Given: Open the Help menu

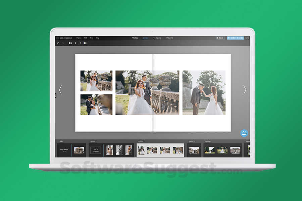Looking at the screenshot, I should tap(97, 38).
